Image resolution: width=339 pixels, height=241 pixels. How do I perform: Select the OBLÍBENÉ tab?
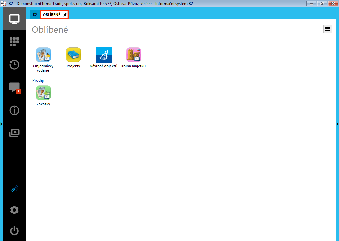point(52,15)
